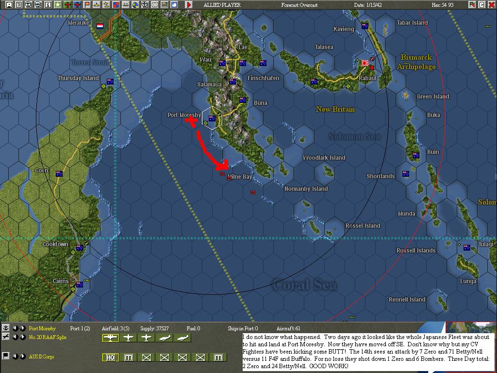Select the last ground unit icon in row

(x=218, y=357)
